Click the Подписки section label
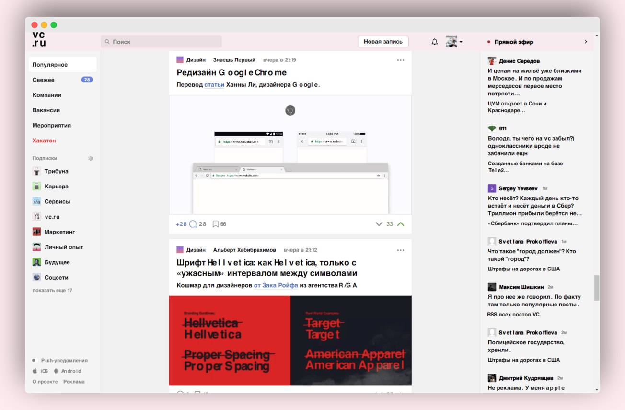This screenshot has height=410, width=625. (x=45, y=158)
